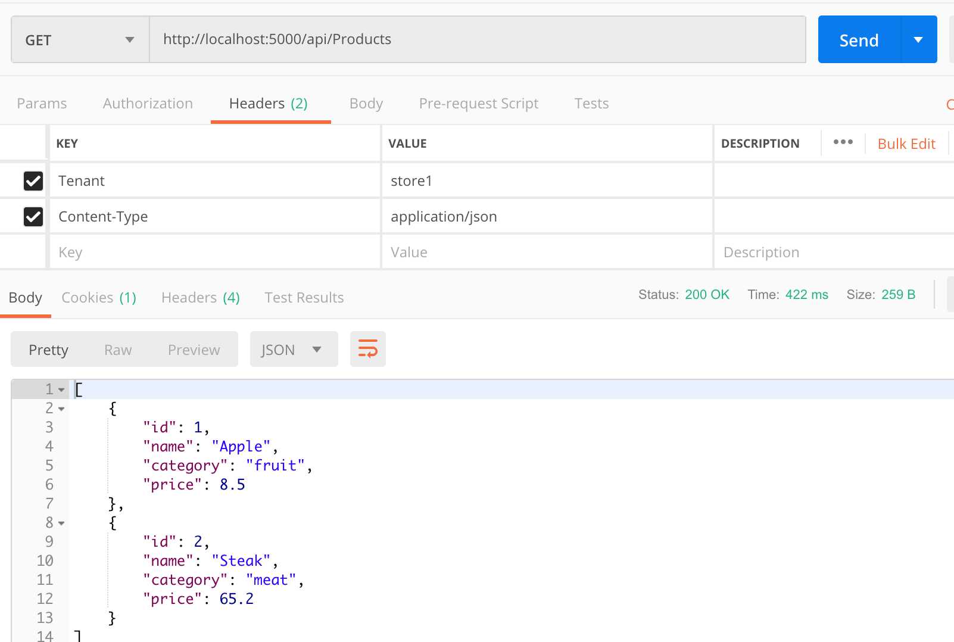Uncheck the Content-Type header checkbox
Screen dimensions: 954x642
(x=33, y=216)
